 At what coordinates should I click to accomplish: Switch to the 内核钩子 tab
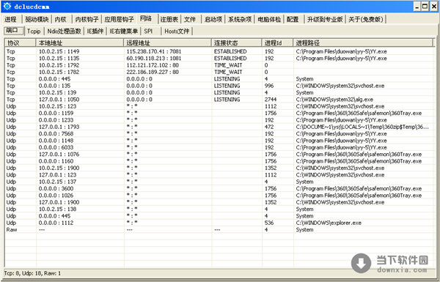(x=87, y=19)
